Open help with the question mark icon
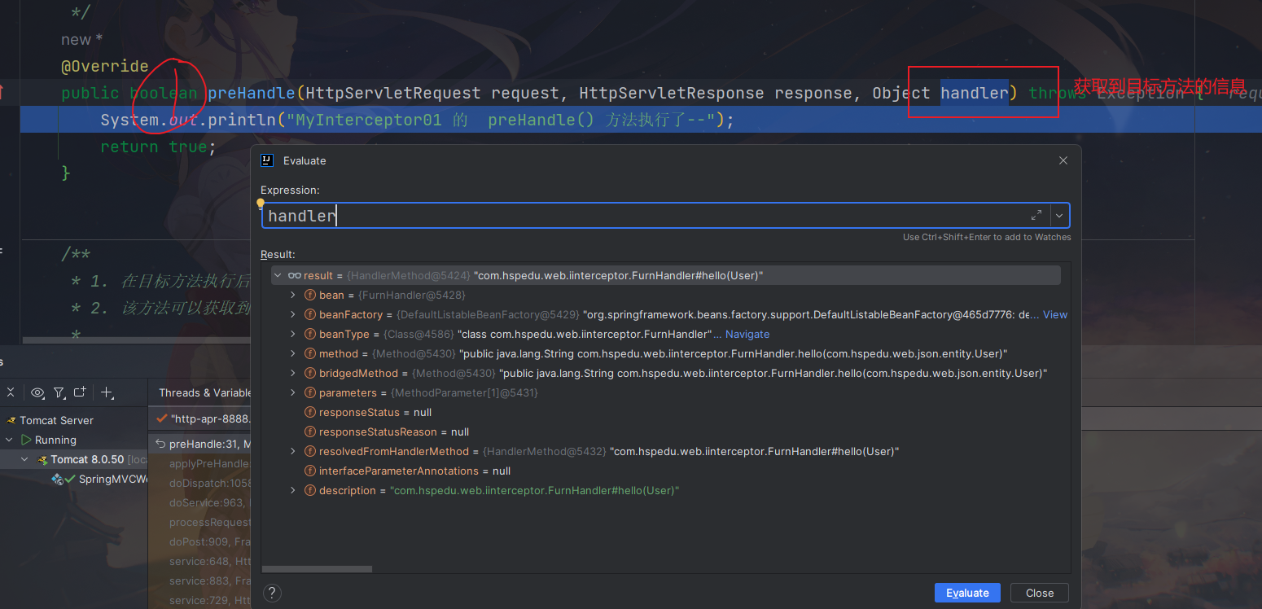Viewport: 1262px width, 609px height. tap(273, 593)
